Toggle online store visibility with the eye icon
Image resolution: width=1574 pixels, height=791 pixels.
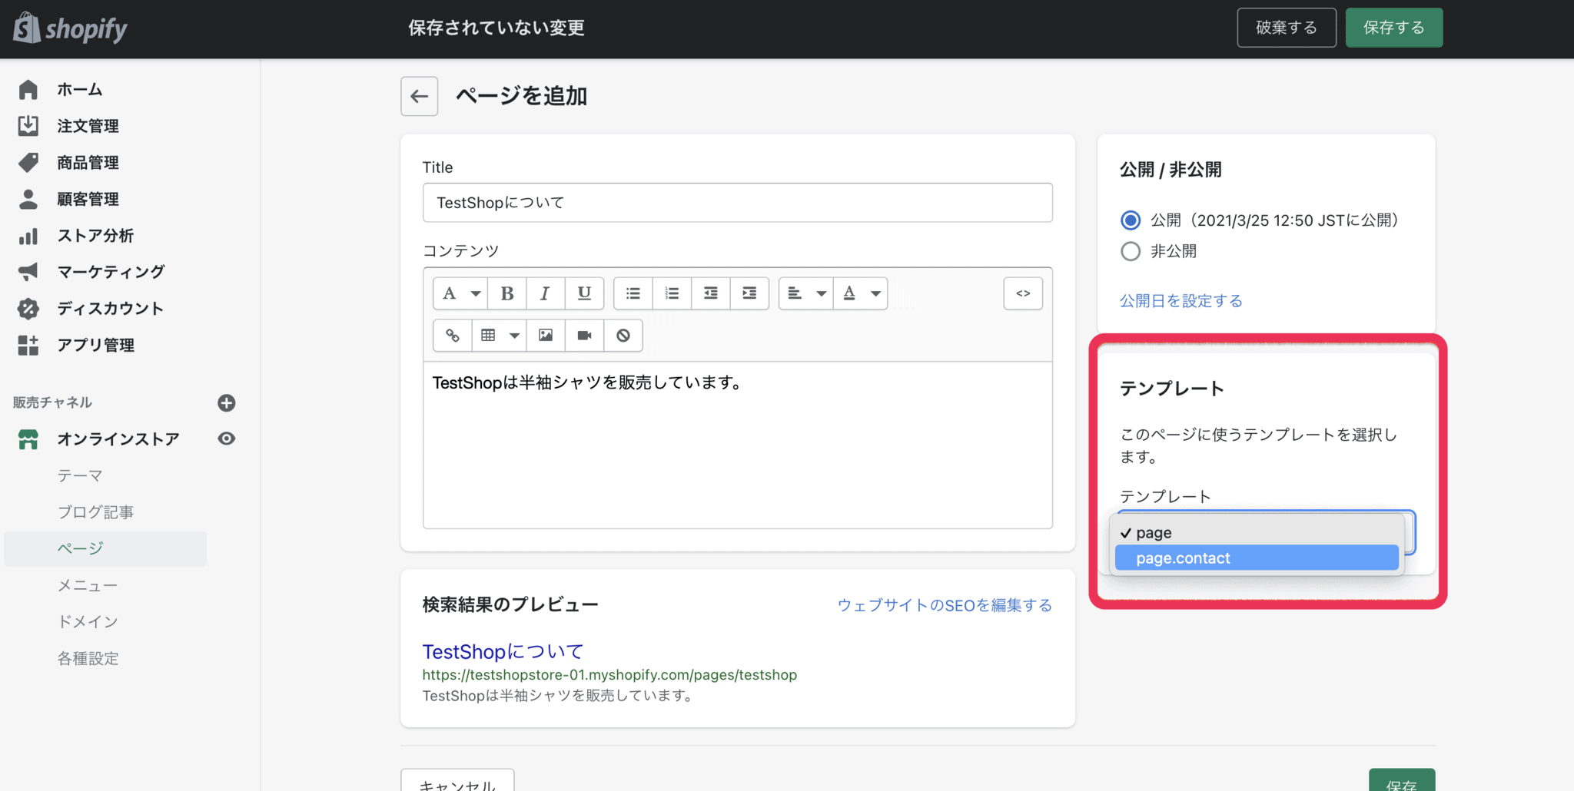pos(225,438)
